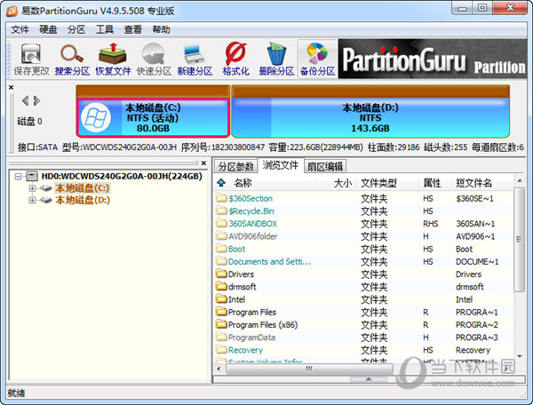Click the up-folder arrow icon in file list
The width and height of the screenshot is (533, 405).
[221, 183]
